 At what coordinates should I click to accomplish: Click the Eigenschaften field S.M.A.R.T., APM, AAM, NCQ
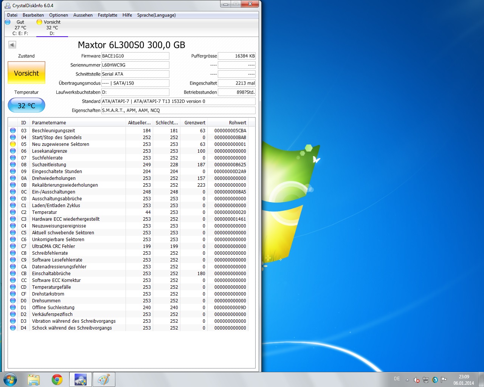(x=178, y=110)
